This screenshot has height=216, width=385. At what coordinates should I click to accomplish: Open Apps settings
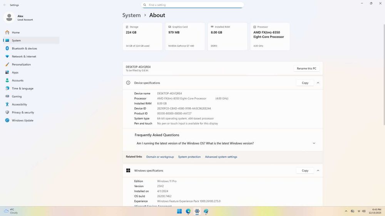(31, 73)
